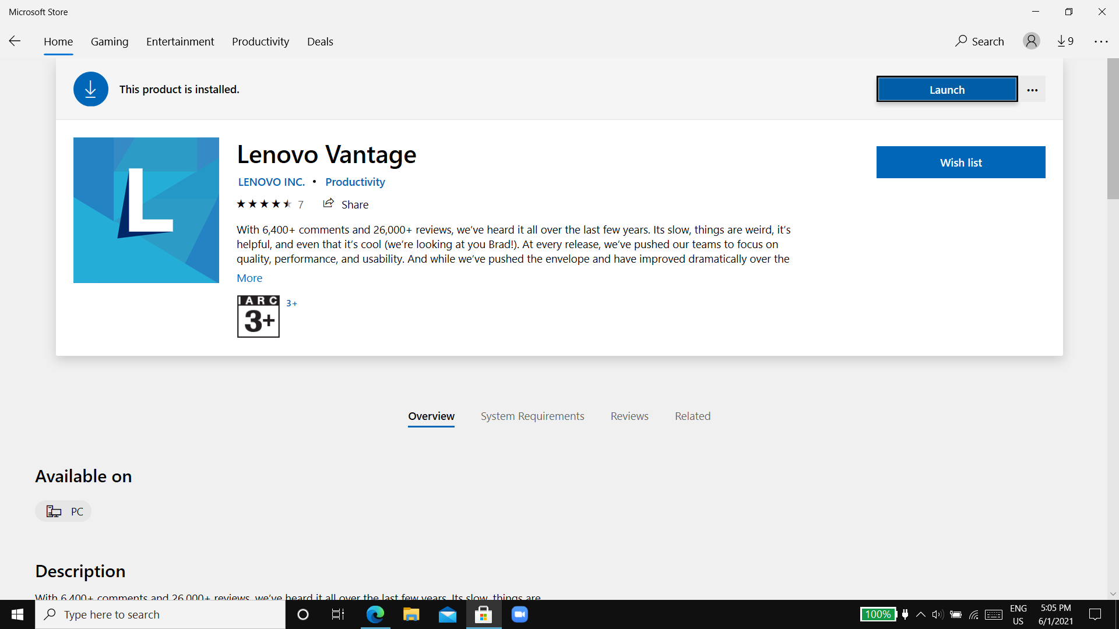Click the 'Lenovo Vantage' title text
The width and height of the screenshot is (1119, 629).
tap(326, 154)
